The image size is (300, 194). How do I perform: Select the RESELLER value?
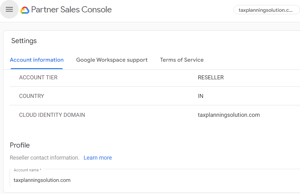tap(211, 77)
